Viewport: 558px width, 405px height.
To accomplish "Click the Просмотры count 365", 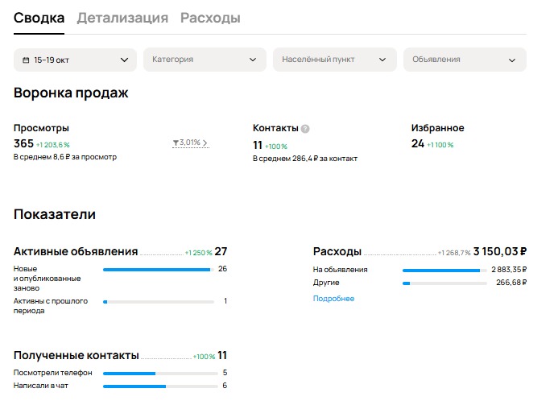I will (24, 144).
